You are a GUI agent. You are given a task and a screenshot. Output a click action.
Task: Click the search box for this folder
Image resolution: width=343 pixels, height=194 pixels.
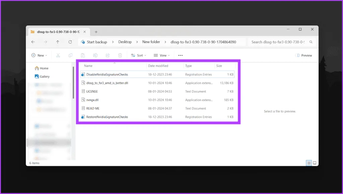[280, 42]
